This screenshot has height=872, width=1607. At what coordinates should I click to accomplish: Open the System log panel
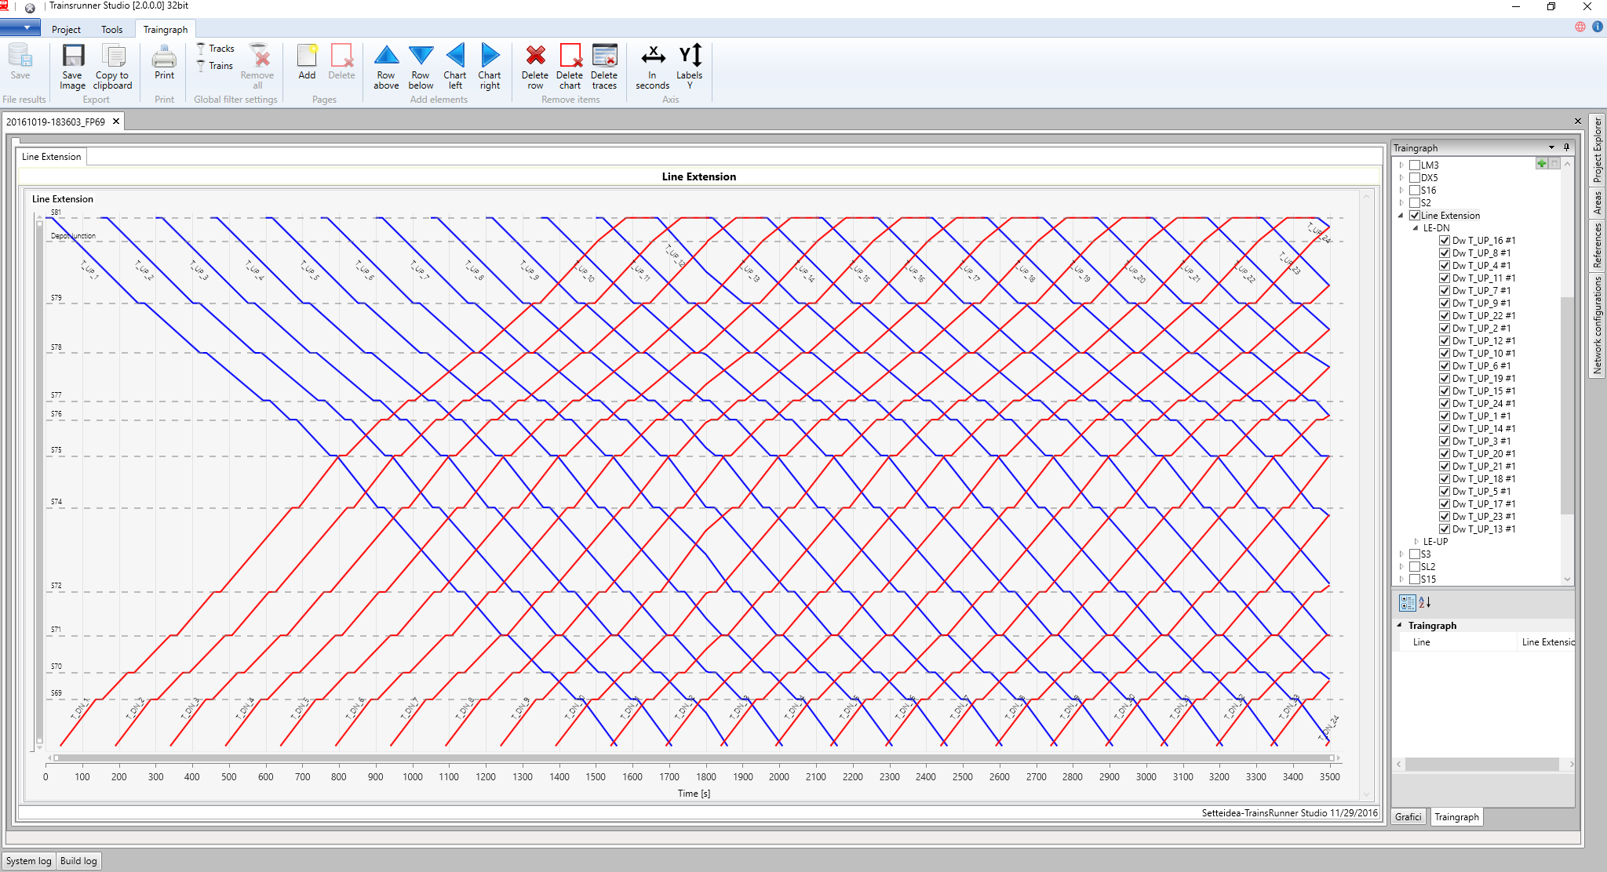[x=29, y=861]
